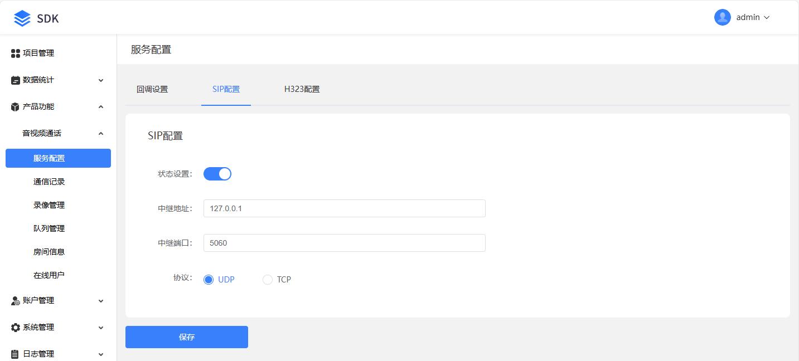Click the SDK stacked-layers logo icon
This screenshot has width=799, height=361.
pos(22,18)
